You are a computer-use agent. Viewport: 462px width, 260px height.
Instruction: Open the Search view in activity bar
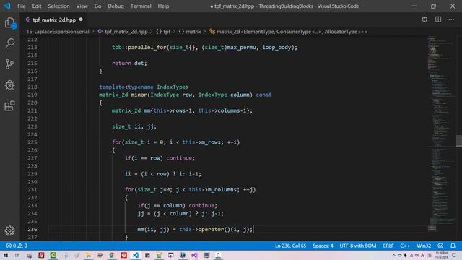click(x=9, y=43)
